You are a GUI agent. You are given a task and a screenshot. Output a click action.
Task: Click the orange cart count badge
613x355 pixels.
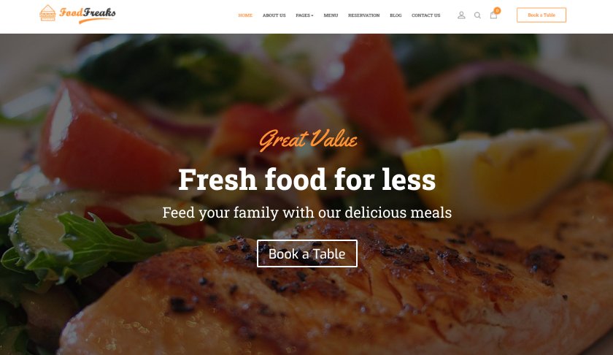tap(497, 10)
